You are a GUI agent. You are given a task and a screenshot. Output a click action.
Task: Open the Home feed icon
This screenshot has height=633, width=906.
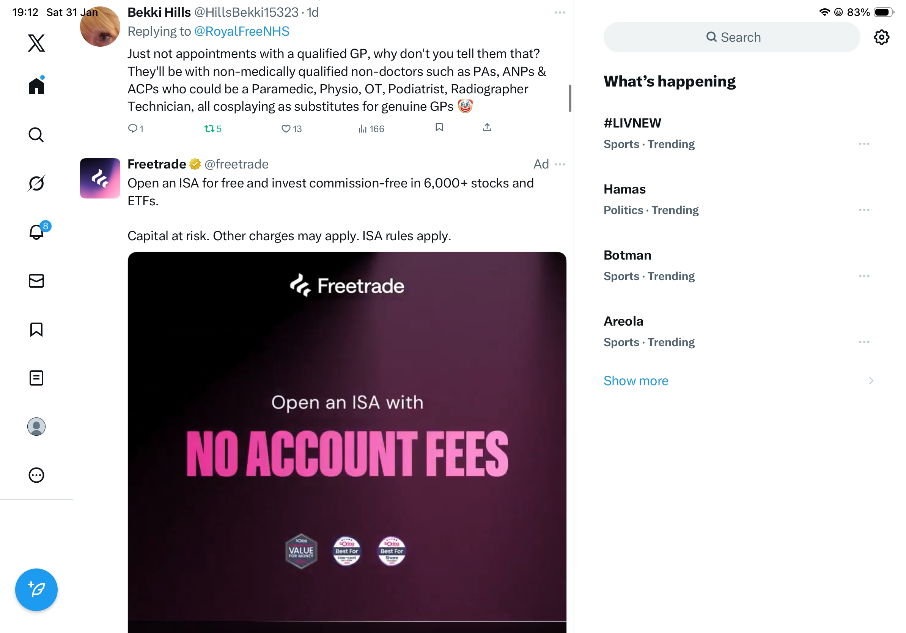click(x=36, y=86)
